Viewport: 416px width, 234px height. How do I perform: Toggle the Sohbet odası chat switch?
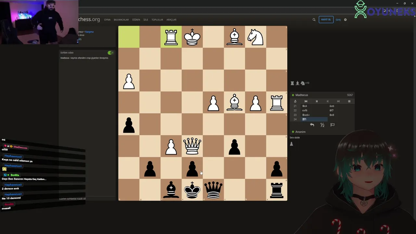tap(110, 52)
